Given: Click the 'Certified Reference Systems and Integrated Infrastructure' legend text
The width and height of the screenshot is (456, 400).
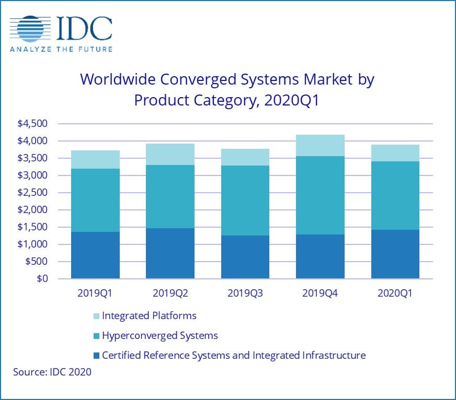Looking at the screenshot, I should [x=234, y=355].
